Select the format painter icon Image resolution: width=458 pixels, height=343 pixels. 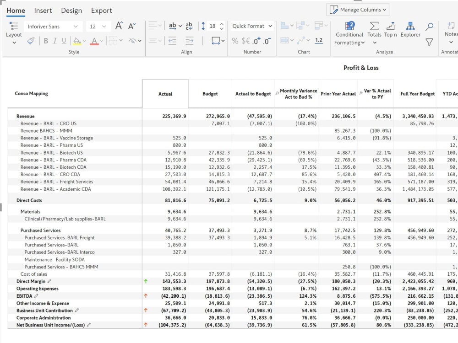[x=30, y=41]
